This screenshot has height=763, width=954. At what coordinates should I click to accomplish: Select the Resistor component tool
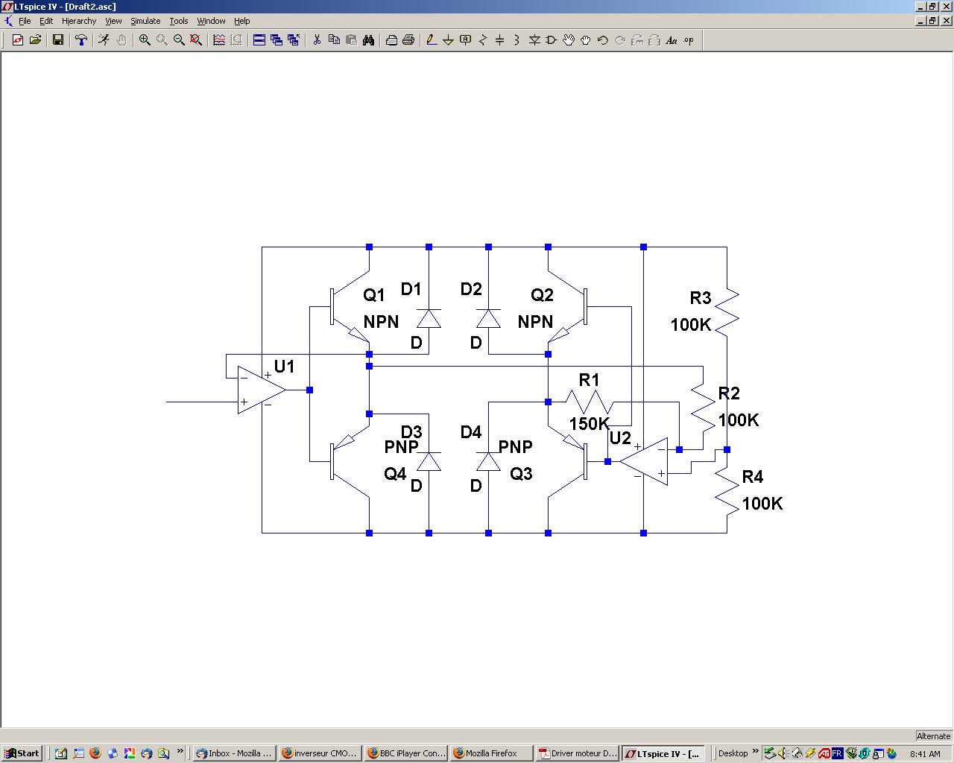483,40
